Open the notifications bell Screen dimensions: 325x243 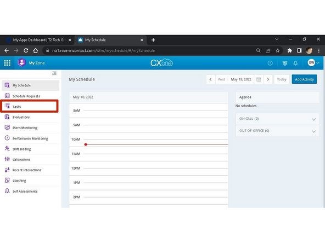point(295,63)
